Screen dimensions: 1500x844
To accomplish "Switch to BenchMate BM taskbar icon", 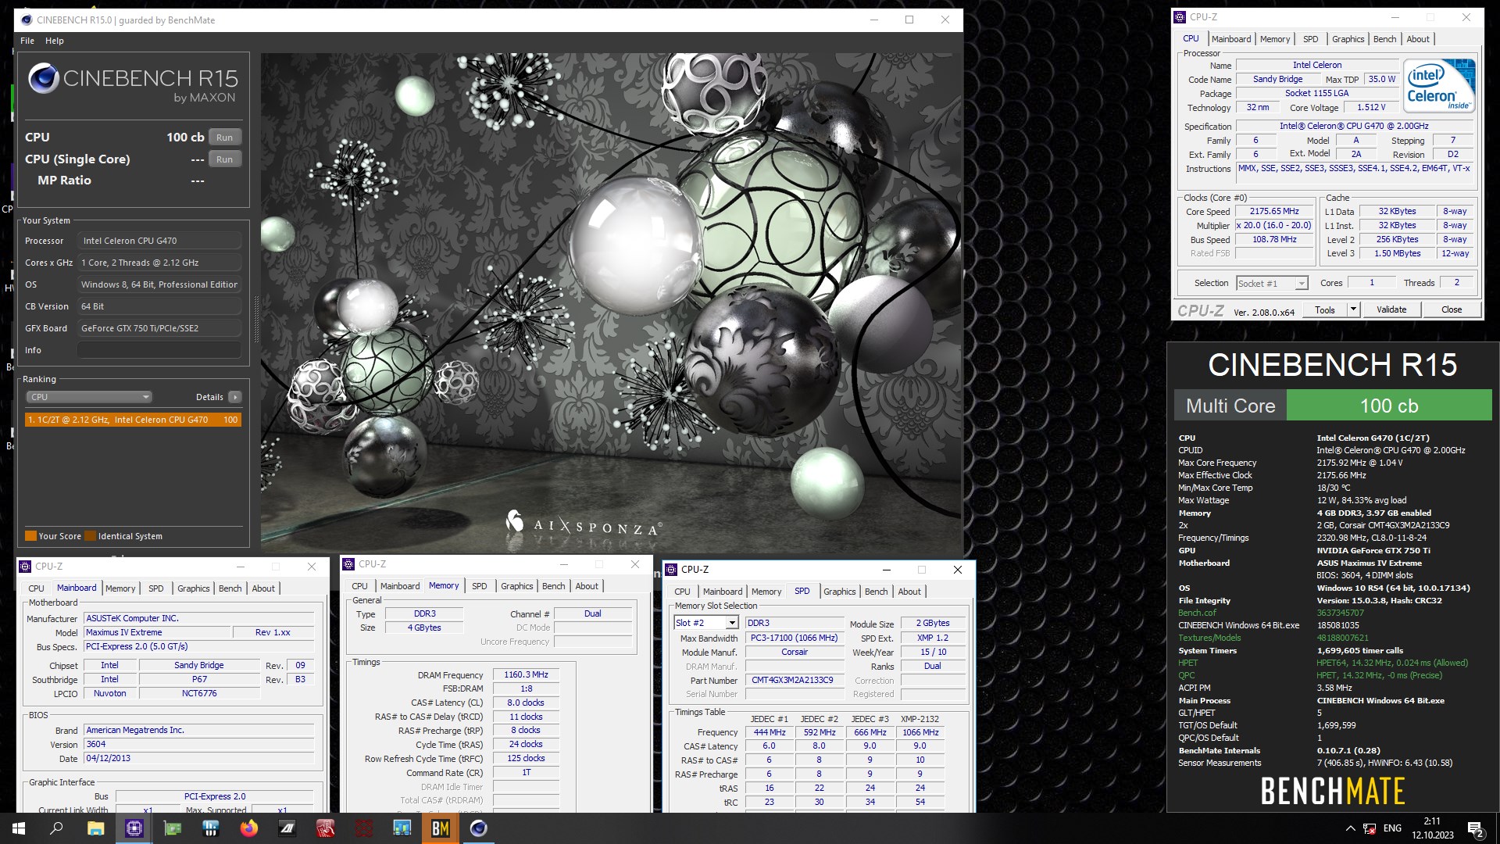I will point(440,828).
